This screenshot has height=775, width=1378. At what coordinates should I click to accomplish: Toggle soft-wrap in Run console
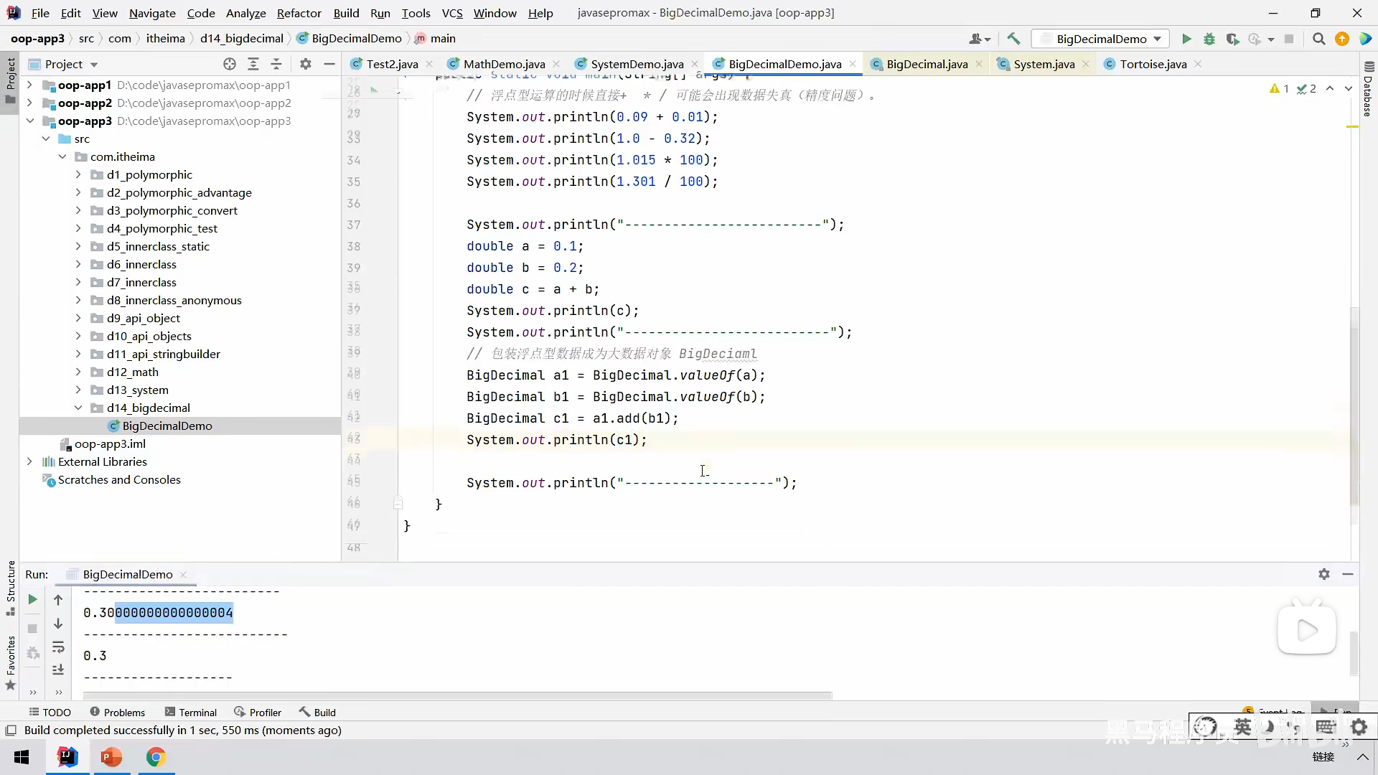coord(58,647)
